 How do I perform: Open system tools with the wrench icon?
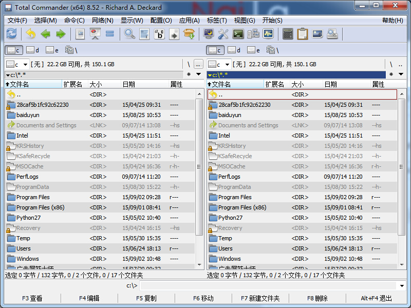[x=222, y=34]
